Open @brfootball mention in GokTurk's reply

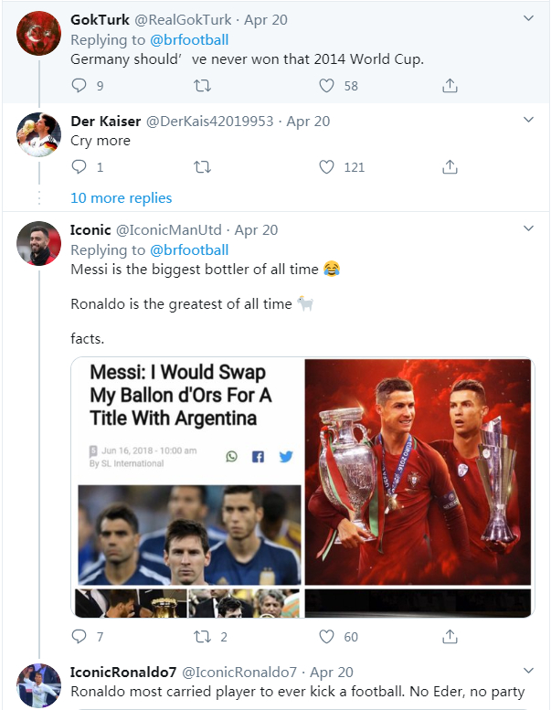point(189,39)
